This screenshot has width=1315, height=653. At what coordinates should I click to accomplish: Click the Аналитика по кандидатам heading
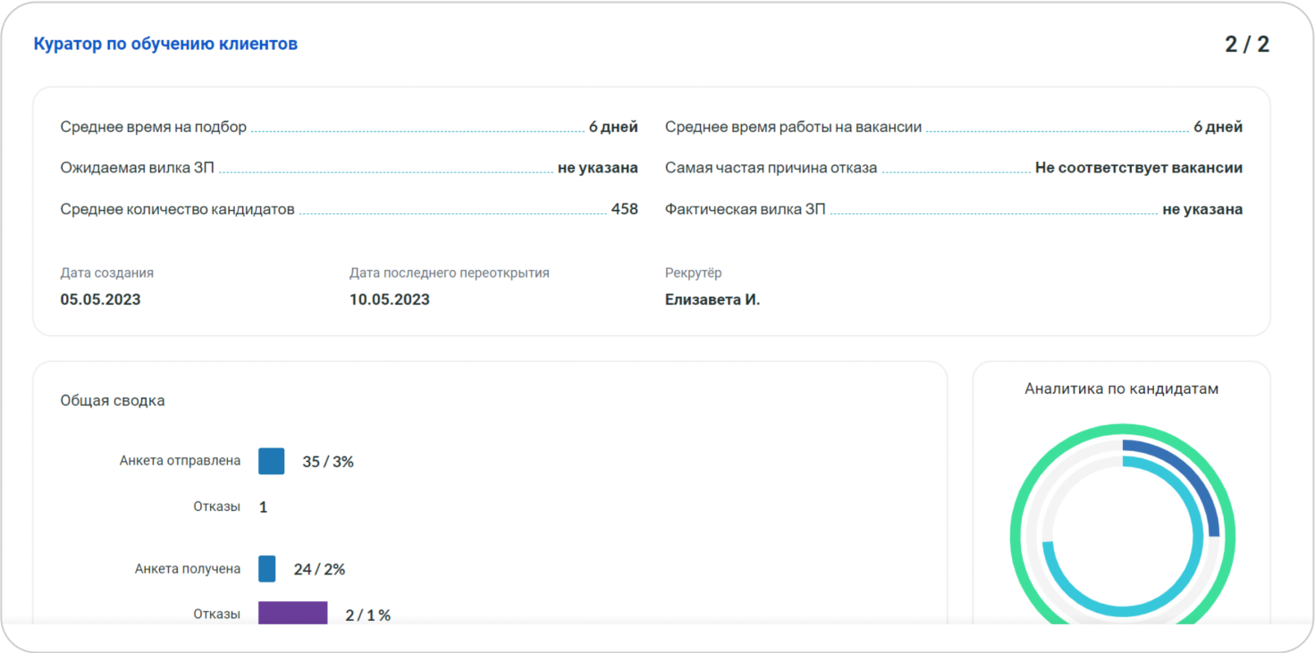pyautogui.click(x=1121, y=389)
